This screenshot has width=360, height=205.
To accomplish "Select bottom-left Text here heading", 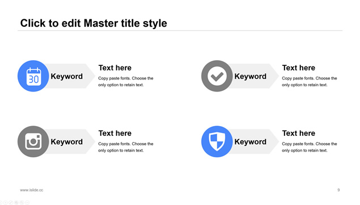I will 115,133.
